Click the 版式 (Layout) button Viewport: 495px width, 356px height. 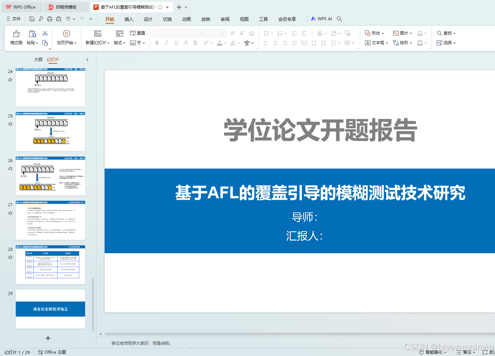coord(118,43)
